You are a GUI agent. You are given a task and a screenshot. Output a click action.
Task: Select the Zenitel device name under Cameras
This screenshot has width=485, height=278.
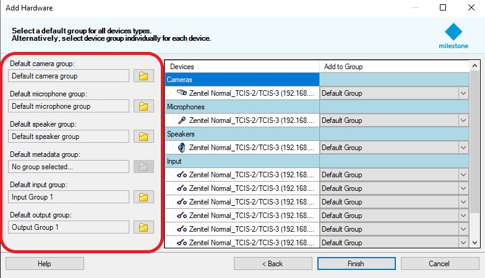tap(251, 93)
